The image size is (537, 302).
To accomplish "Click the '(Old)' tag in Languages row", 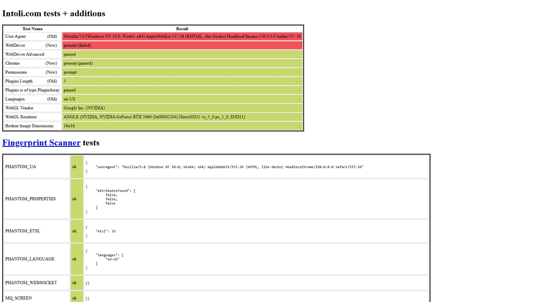I will 52,99.
